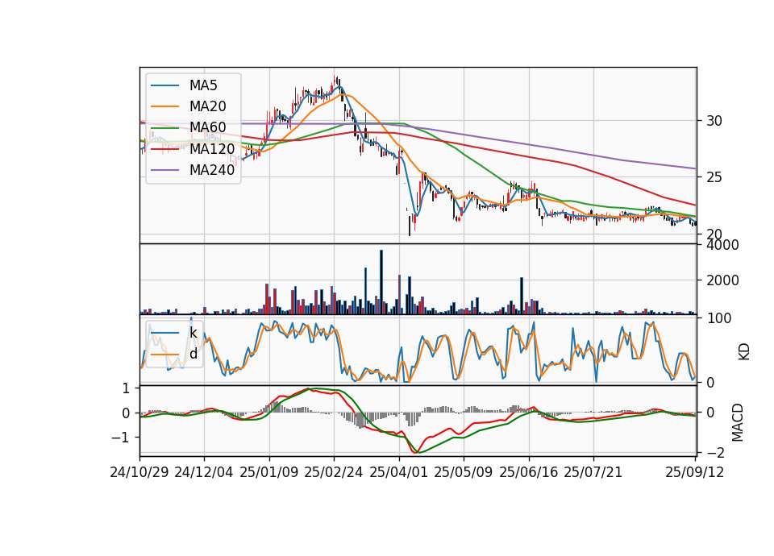
Task: Click the MA240 legend label
Action: [x=212, y=170]
